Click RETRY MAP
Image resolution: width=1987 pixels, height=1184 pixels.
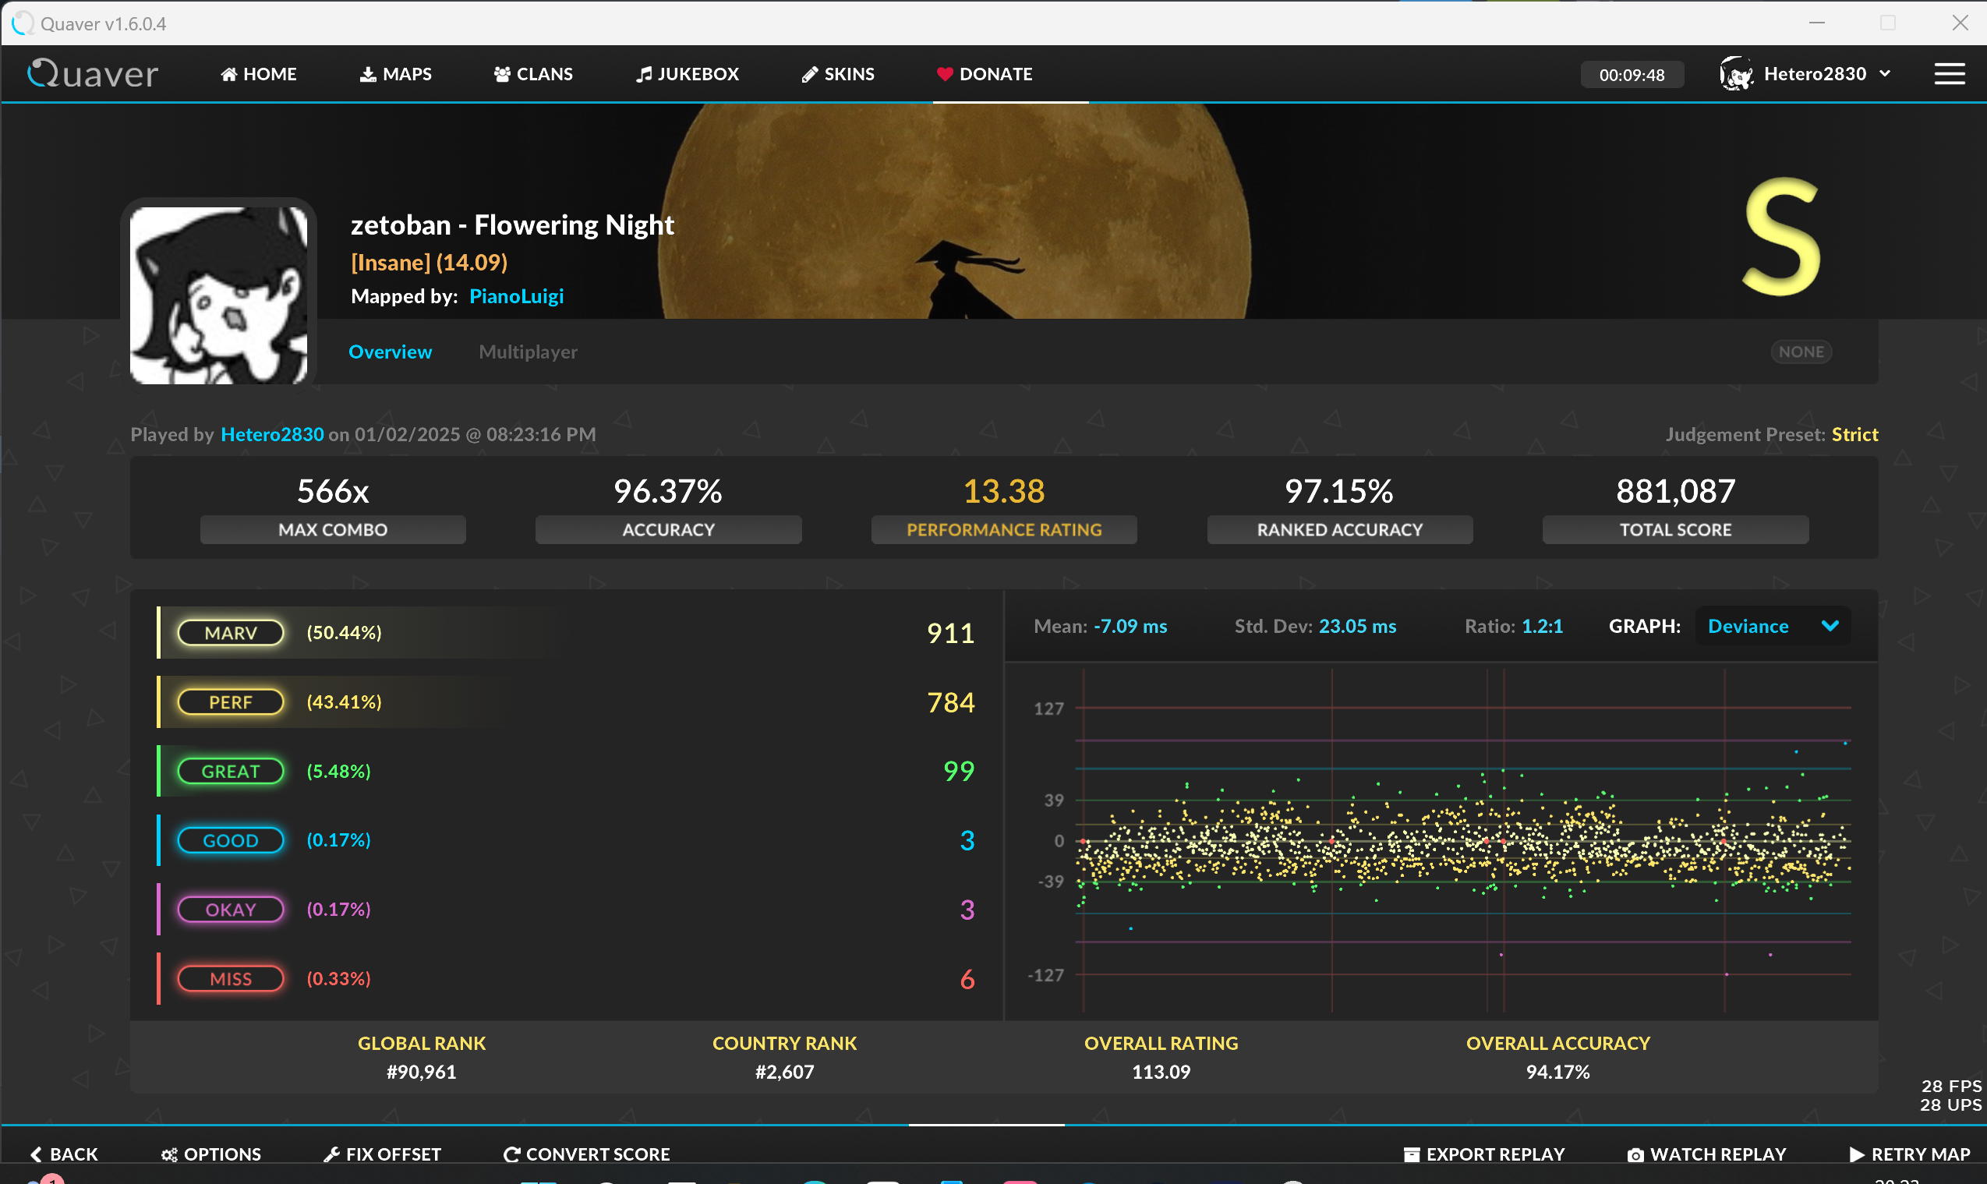pyautogui.click(x=1910, y=1154)
